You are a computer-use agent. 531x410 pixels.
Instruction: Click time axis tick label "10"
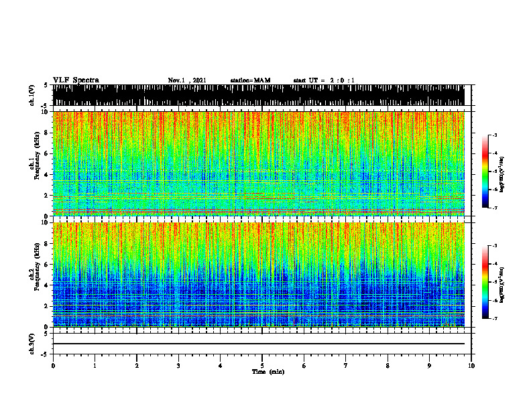471,366
